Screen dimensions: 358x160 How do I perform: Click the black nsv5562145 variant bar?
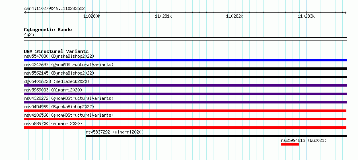[185, 77]
